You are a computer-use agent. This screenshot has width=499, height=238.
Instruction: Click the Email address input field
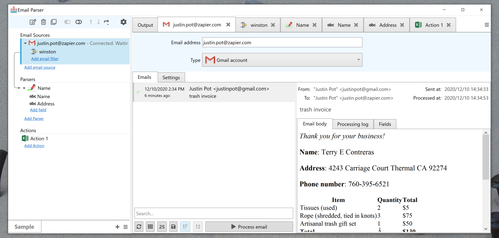click(282, 42)
